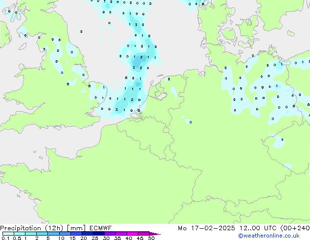Click the 30–35 mm purple legend swatch
The width and height of the screenshot is (310, 240).
(110, 234)
